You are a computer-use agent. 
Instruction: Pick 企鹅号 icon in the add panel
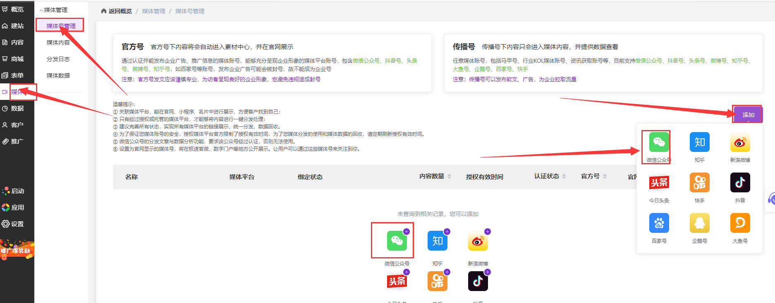coord(699,223)
